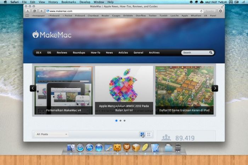
Task: Open the Articles navigation tab
Action: (123, 53)
